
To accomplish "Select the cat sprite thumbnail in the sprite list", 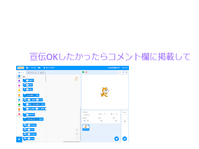I will [x=86, y=127].
